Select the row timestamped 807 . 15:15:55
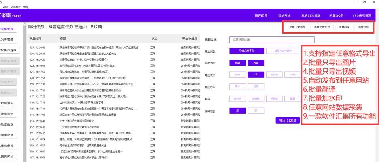379x162 pixels. (114, 158)
